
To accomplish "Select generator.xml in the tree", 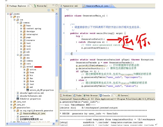I will click(x=26, y=116).
